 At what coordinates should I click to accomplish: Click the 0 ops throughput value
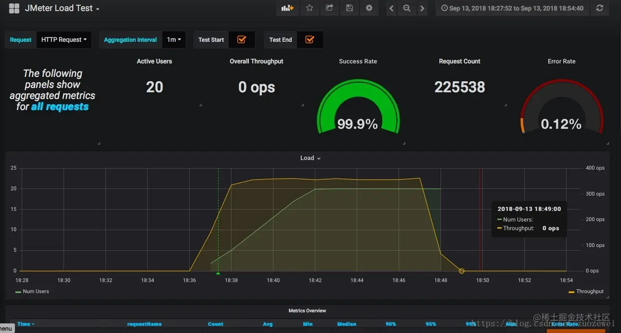point(257,87)
